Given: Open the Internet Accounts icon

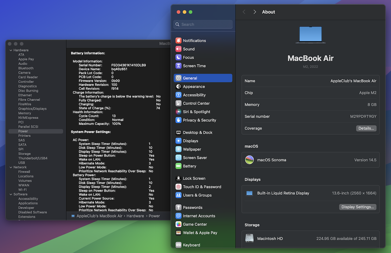Looking at the screenshot, I should point(178,216).
